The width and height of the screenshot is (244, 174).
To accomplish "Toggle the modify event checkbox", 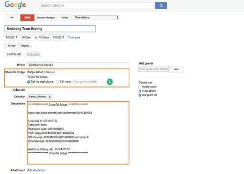I will click(x=140, y=87).
